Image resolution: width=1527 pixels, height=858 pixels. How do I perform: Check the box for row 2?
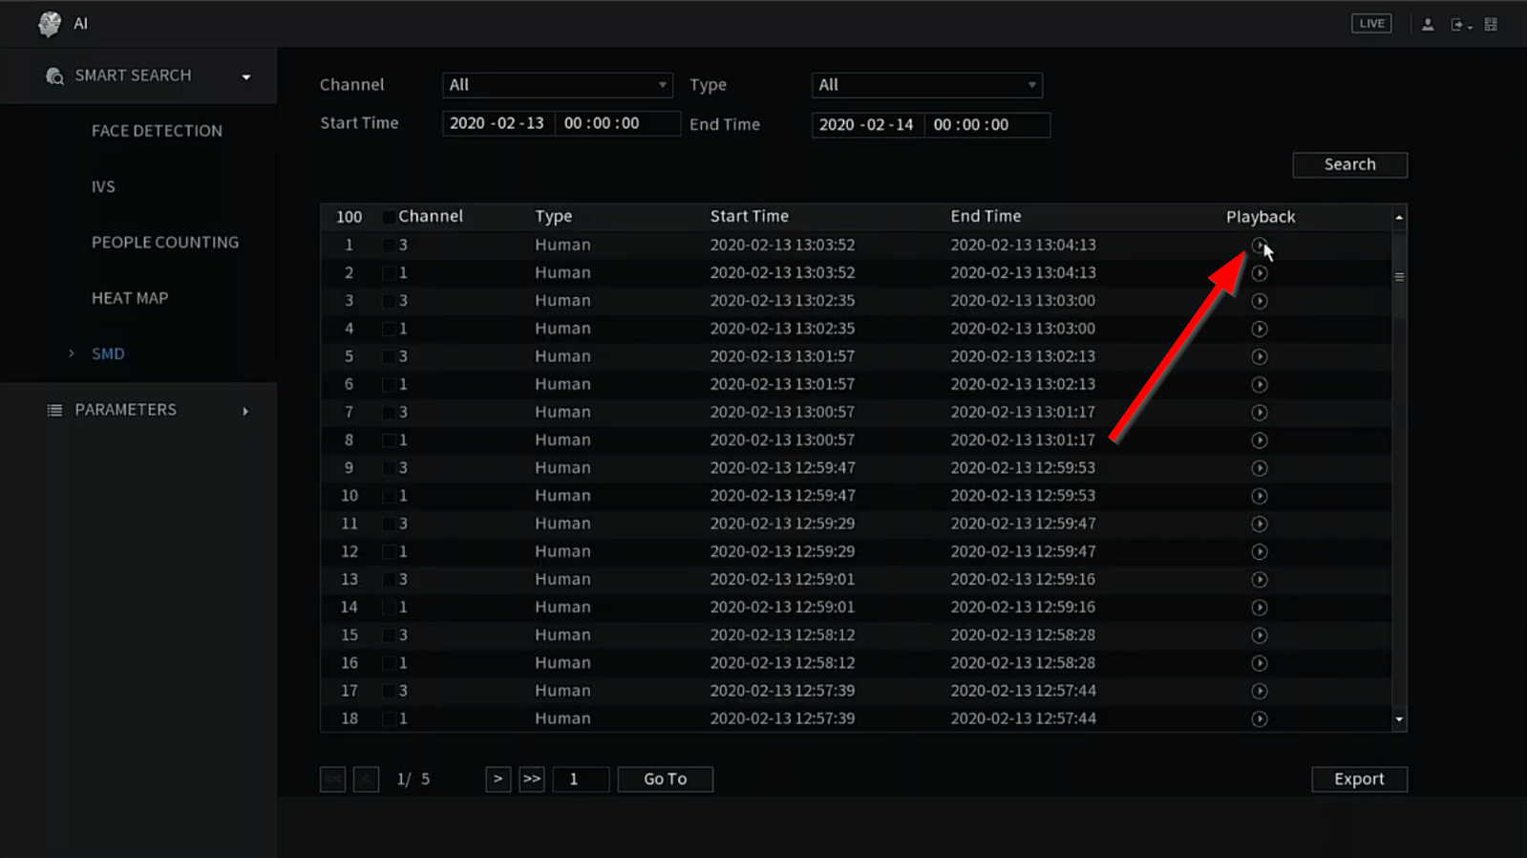389,273
